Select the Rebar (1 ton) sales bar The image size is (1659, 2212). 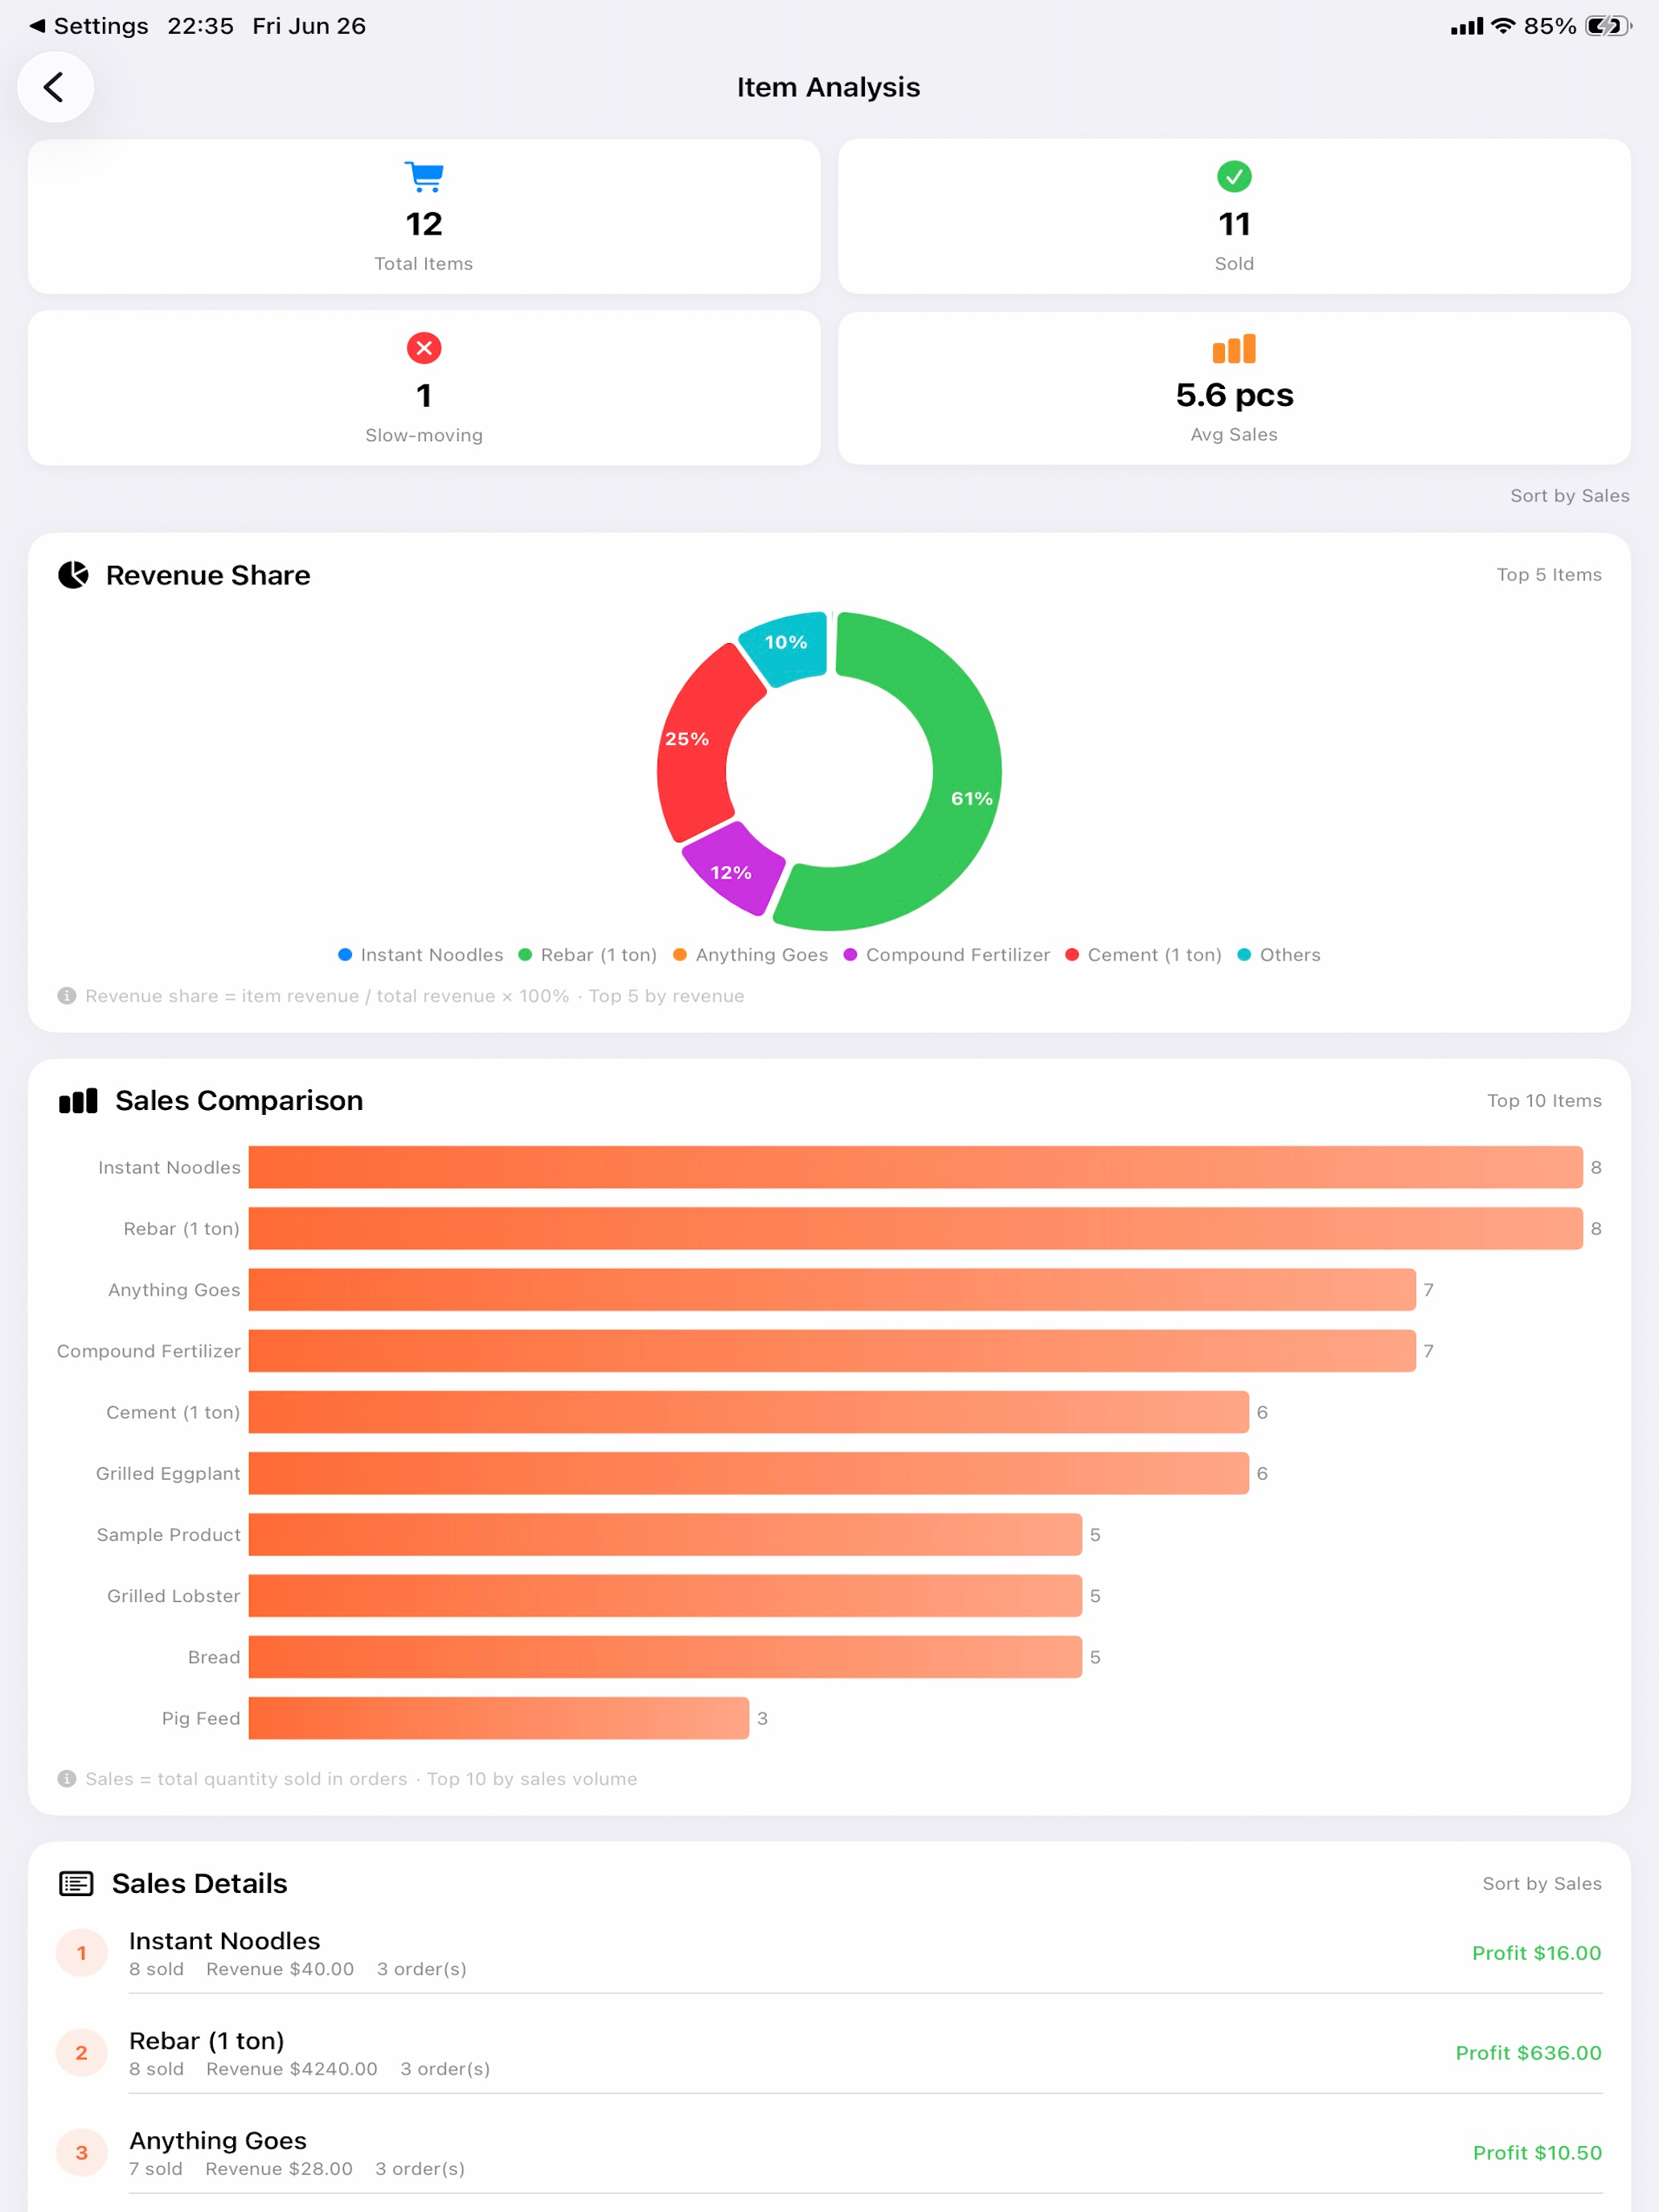(916, 1229)
